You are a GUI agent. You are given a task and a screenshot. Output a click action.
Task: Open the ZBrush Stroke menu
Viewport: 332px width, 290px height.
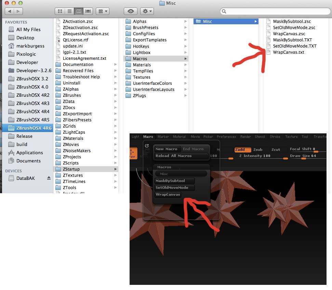click(x=275, y=137)
